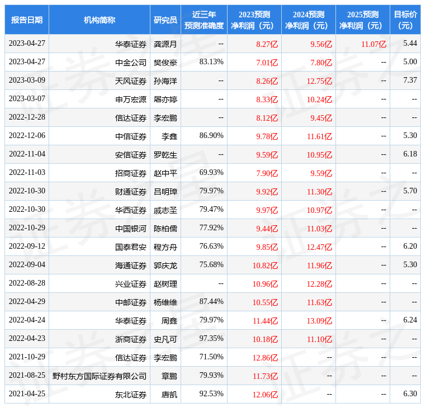The image size is (421, 408).
Task: Click the 2023预测净利润 column header
Action: (x=254, y=20)
